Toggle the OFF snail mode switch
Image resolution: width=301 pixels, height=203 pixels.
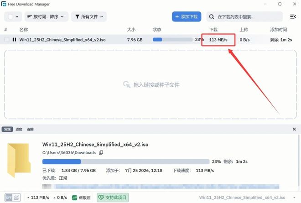click(x=12, y=198)
